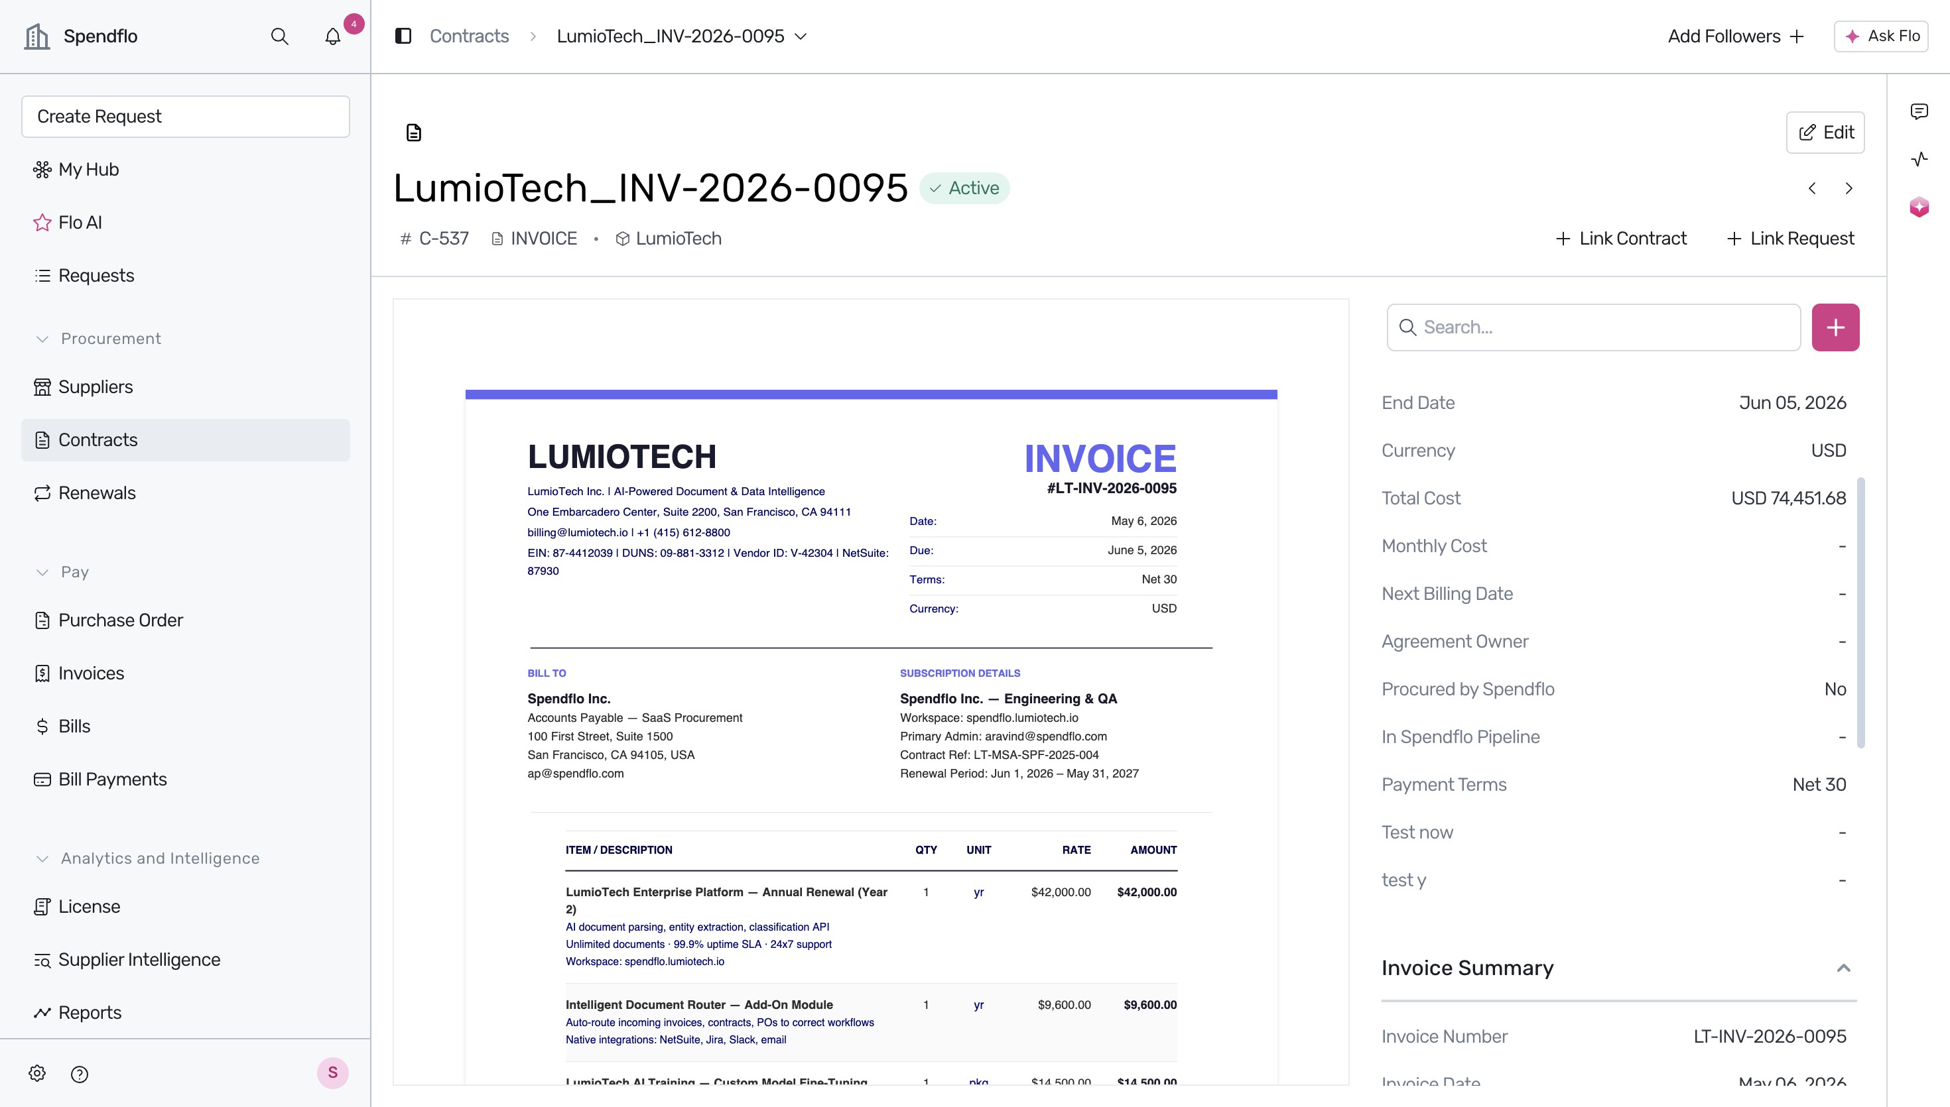Click the Spendflo building logo icon

(36, 36)
